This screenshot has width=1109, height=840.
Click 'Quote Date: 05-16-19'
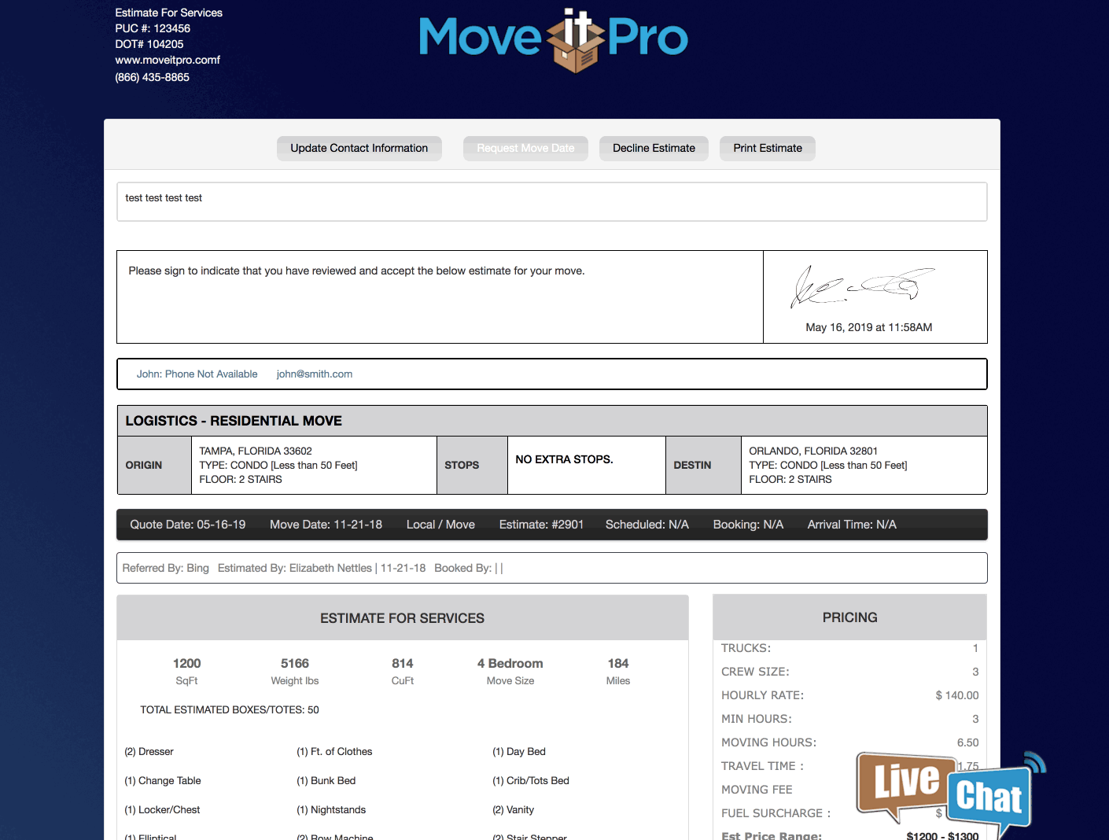(x=188, y=525)
